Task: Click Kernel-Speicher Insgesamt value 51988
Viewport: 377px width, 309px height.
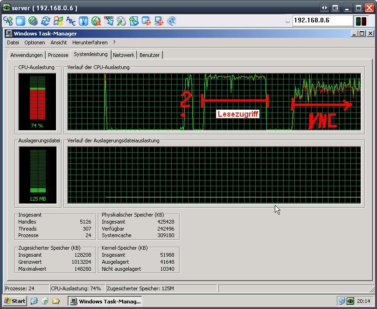Action: coord(168,255)
